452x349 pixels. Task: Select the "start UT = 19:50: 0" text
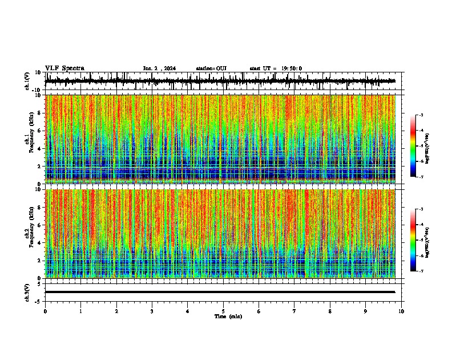tap(276, 68)
